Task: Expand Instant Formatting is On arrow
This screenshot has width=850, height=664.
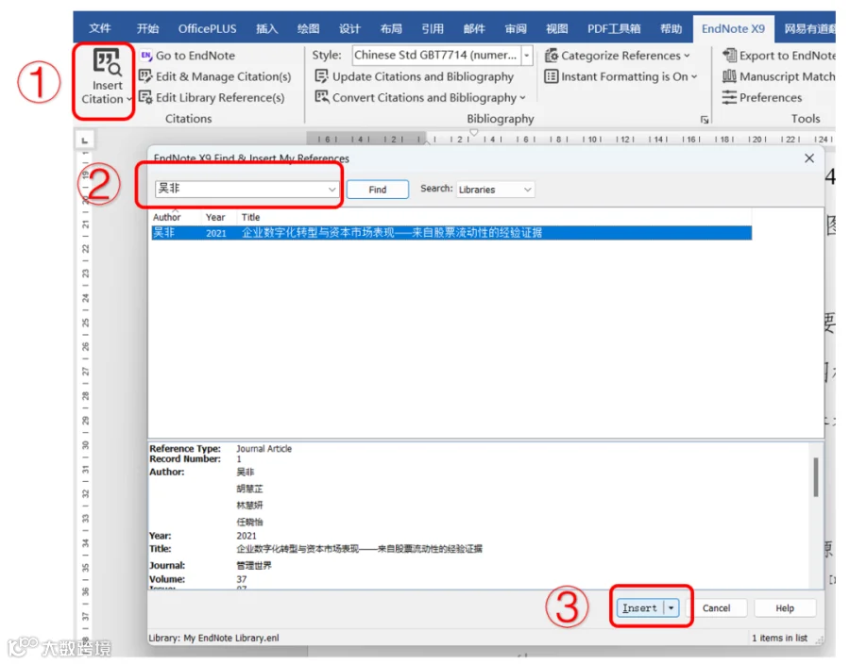Action: coord(694,76)
